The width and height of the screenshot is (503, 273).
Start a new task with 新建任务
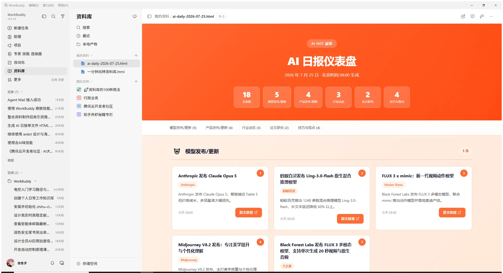(36, 28)
